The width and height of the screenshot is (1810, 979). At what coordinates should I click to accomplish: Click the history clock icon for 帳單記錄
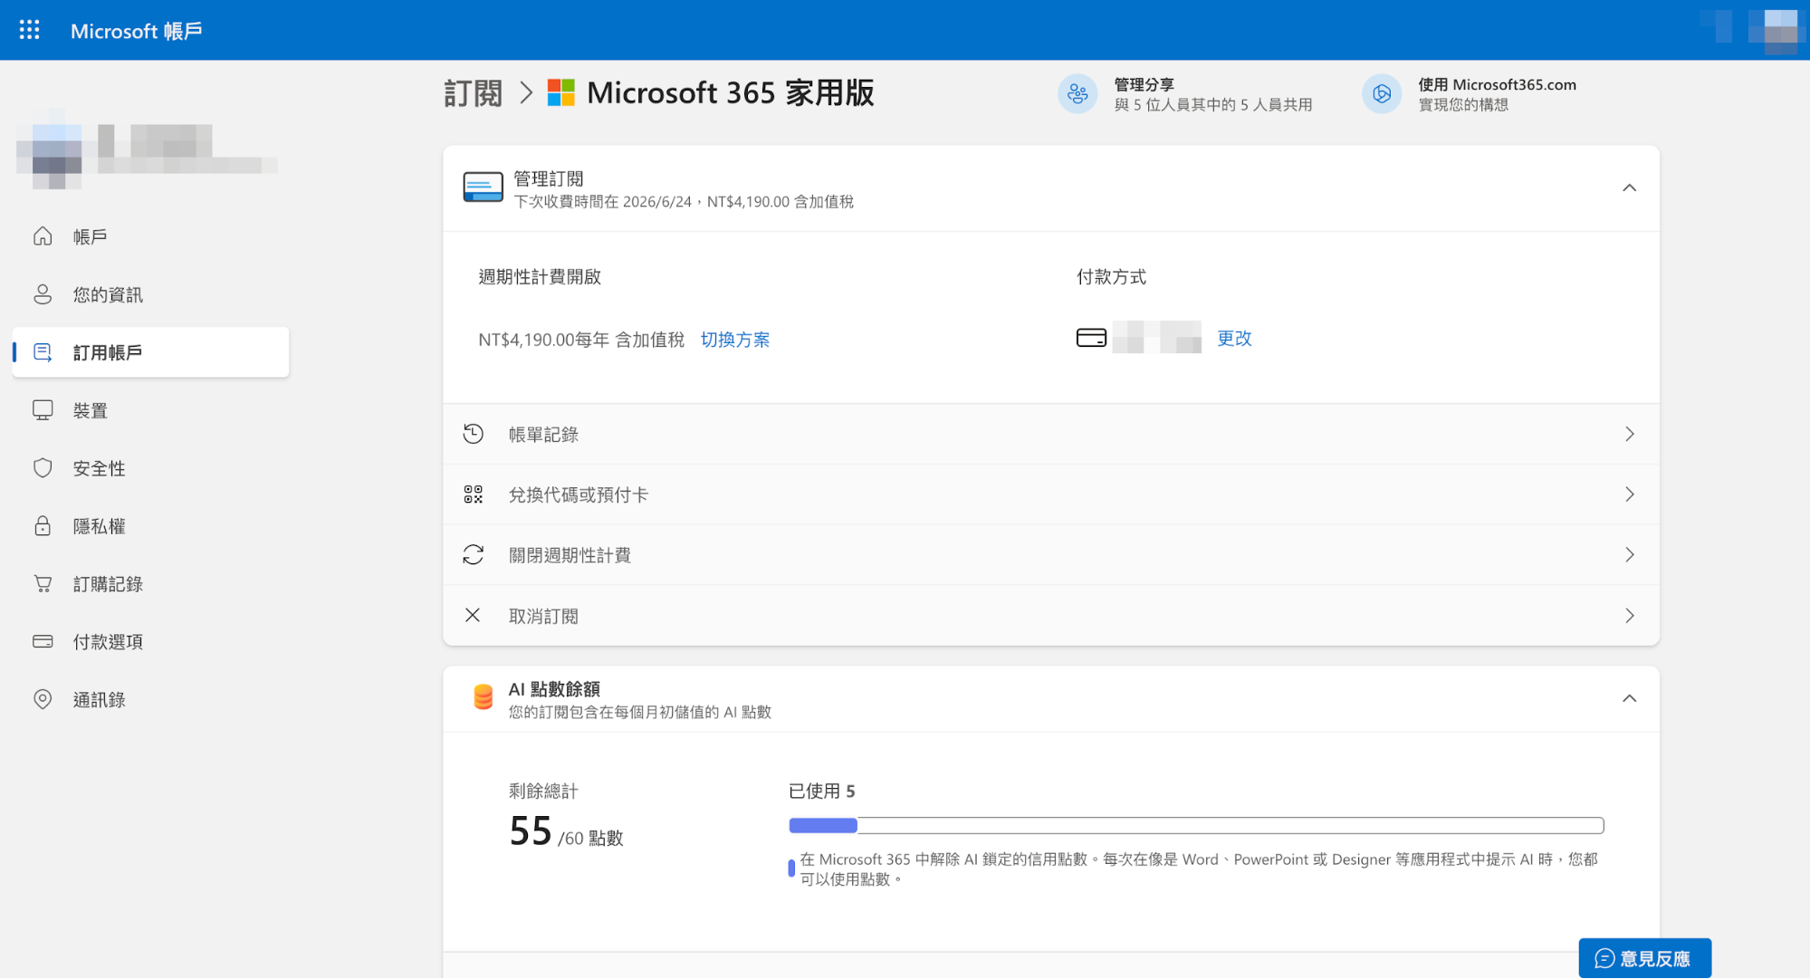tap(473, 434)
